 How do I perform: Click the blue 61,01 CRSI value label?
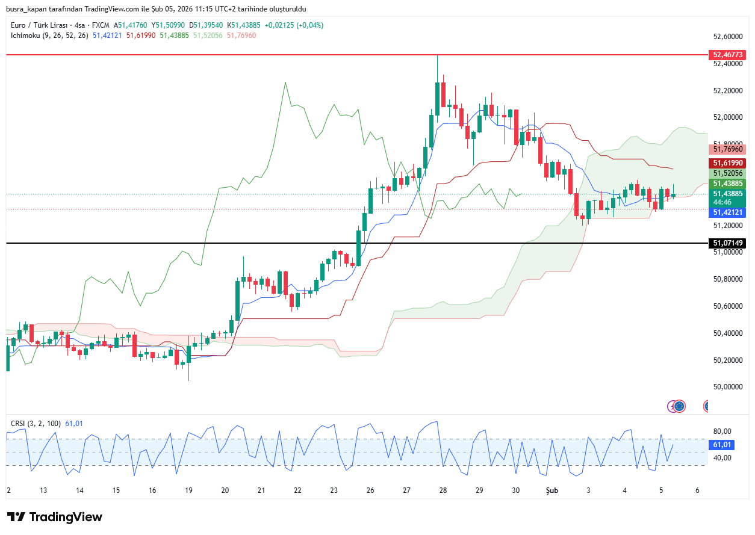tap(722, 445)
